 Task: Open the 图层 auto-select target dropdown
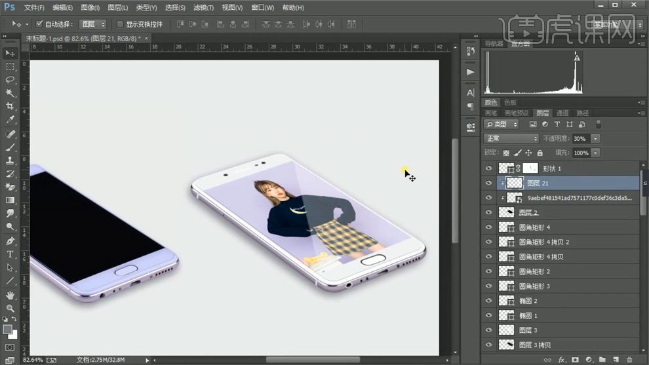click(92, 24)
